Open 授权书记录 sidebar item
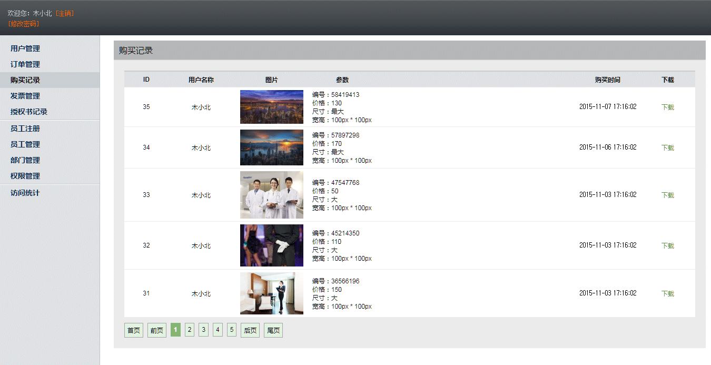The image size is (711, 365). 29,112
